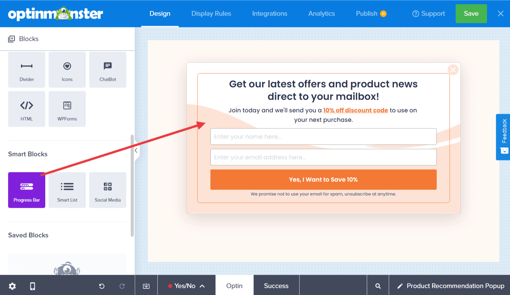Add the ChatBot block

(107, 70)
